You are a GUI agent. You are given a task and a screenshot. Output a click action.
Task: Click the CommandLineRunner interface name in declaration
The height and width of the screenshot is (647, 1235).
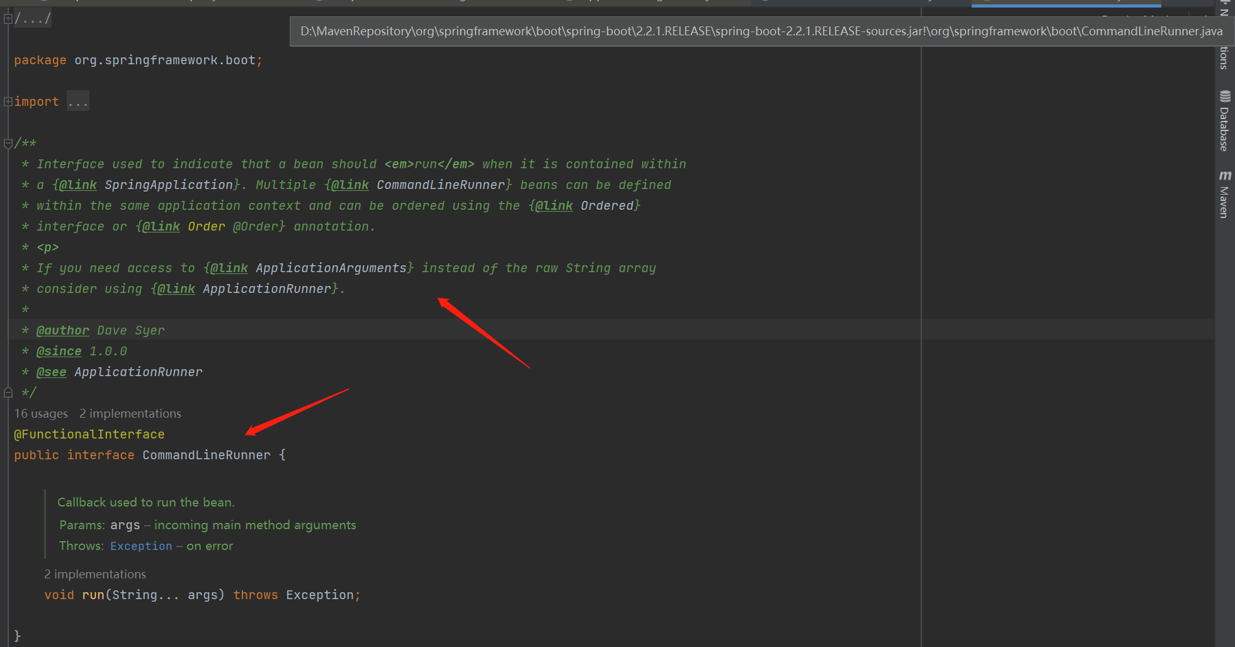pyautogui.click(x=207, y=455)
